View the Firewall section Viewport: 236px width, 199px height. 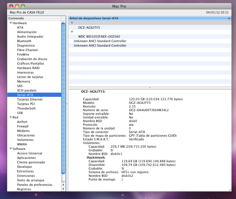(23, 126)
